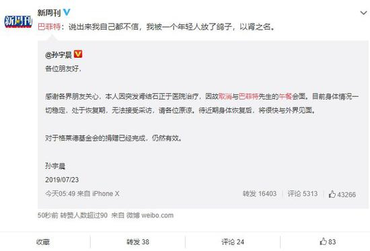Click the 新周刊 account name
The width and height of the screenshot is (370, 251).
click(x=49, y=13)
